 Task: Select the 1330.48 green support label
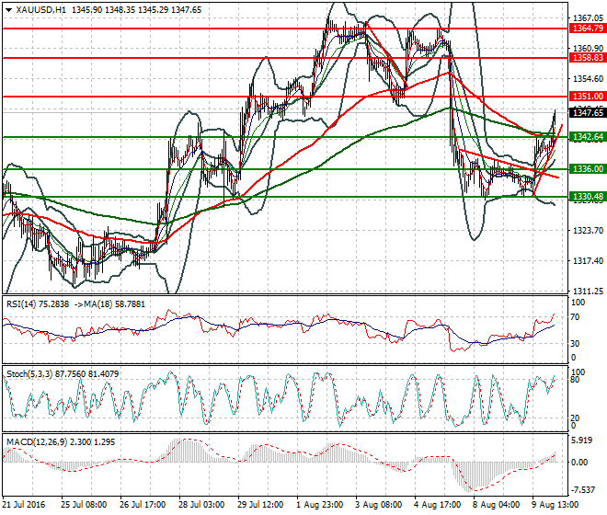click(x=588, y=196)
